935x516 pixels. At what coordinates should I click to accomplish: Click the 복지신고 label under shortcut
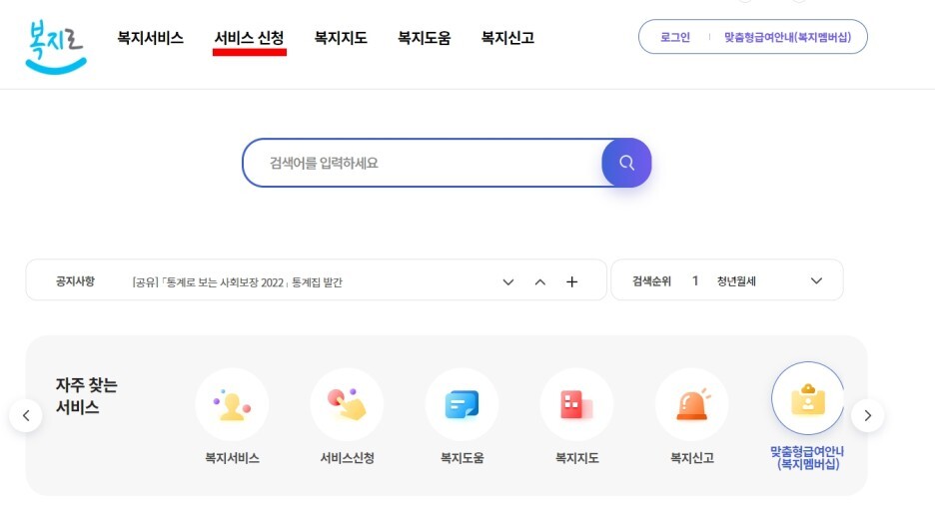pyautogui.click(x=691, y=458)
